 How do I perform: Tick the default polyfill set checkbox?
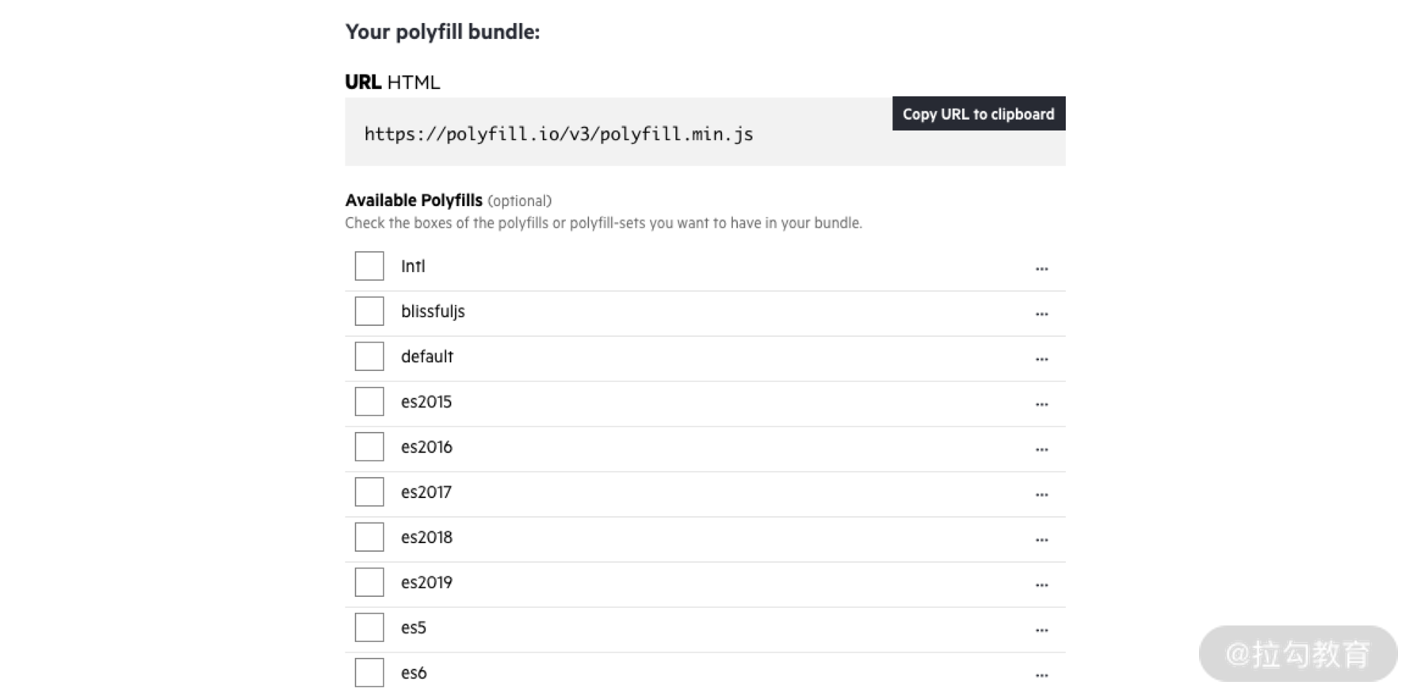click(369, 357)
